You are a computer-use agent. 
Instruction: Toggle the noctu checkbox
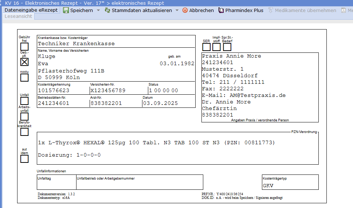click(x=24, y=78)
